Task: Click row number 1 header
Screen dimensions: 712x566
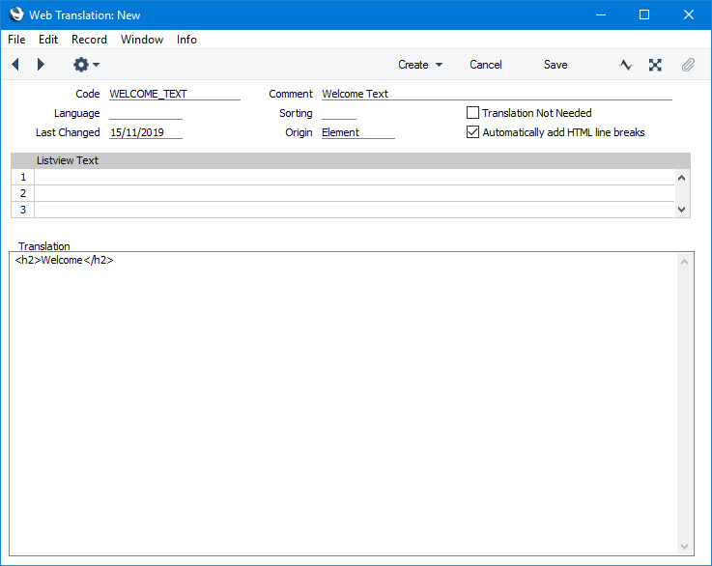Action: (x=23, y=177)
